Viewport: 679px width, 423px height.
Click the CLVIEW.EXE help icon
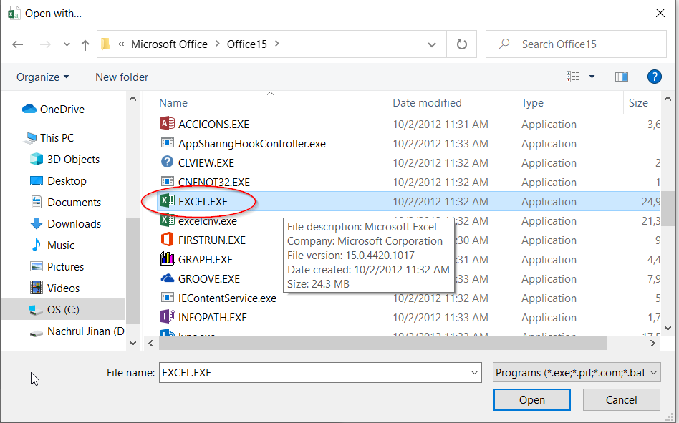pyautogui.click(x=167, y=162)
